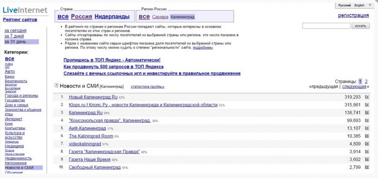The width and height of the screenshot is (378, 178).
Task: Focus the site search input field
Action: coord(326,26)
